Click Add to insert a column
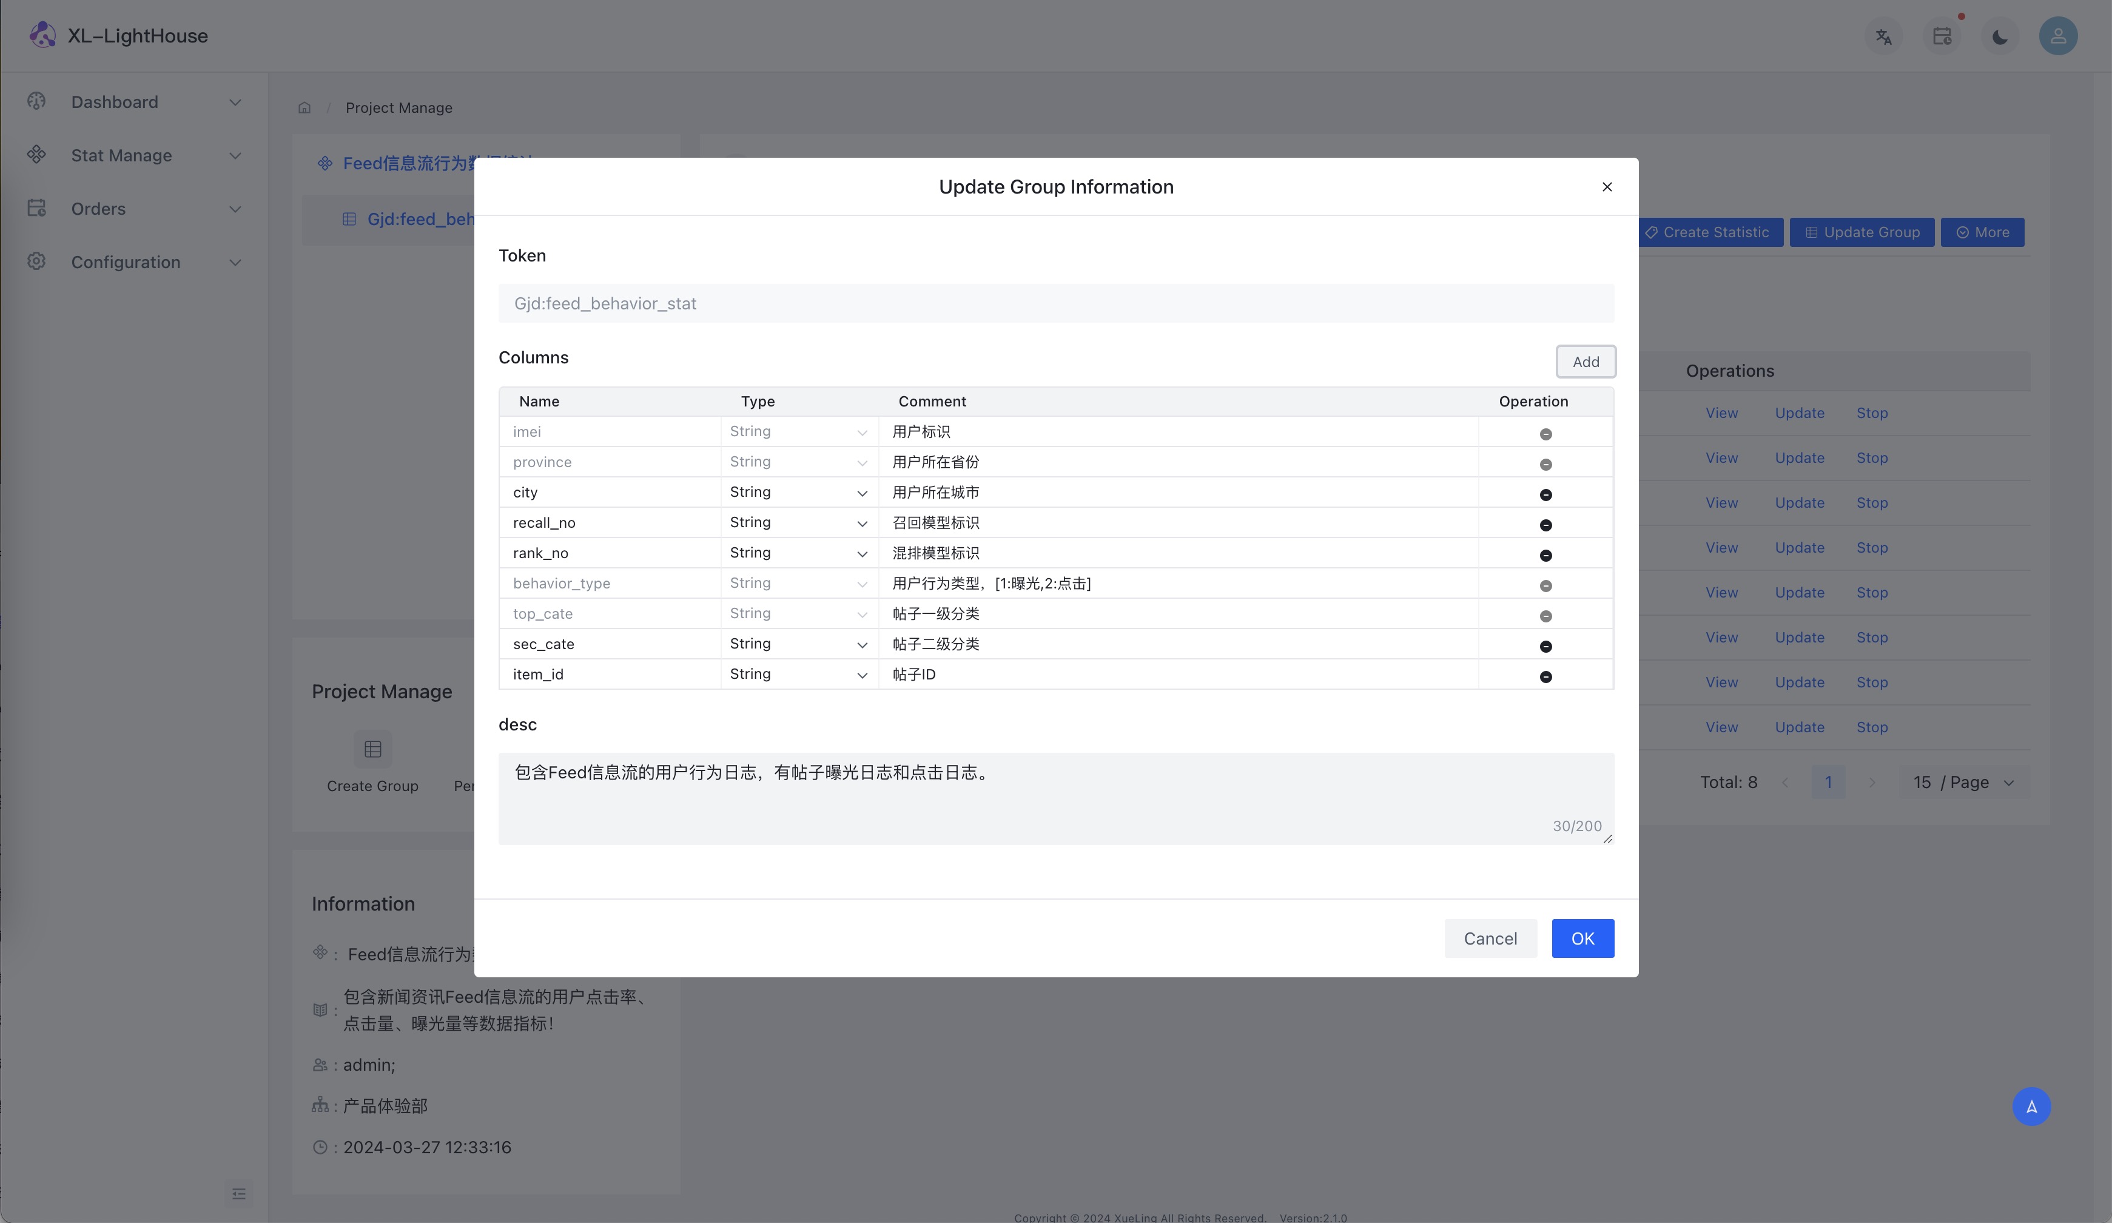 tap(1585, 362)
